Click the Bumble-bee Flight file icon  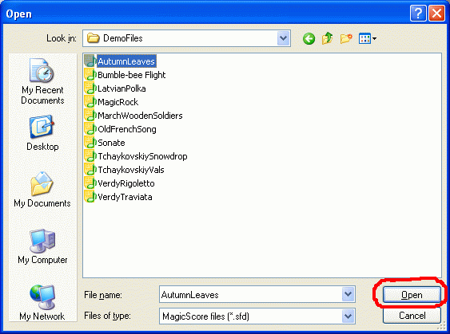coord(90,75)
